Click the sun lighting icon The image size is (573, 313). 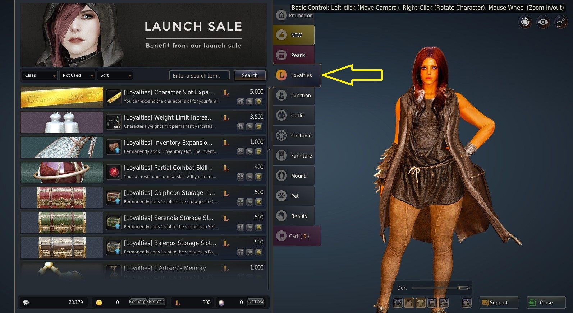click(525, 22)
